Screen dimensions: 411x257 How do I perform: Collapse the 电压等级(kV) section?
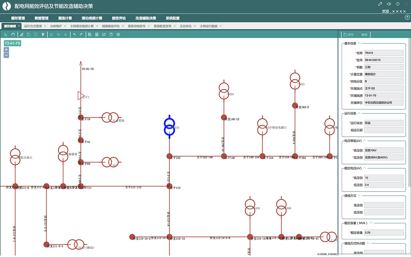tap(366, 141)
